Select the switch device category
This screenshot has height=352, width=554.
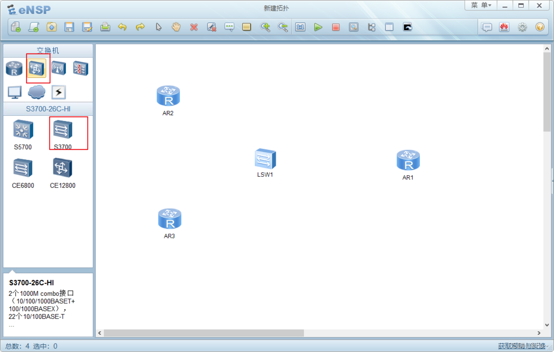click(x=37, y=68)
